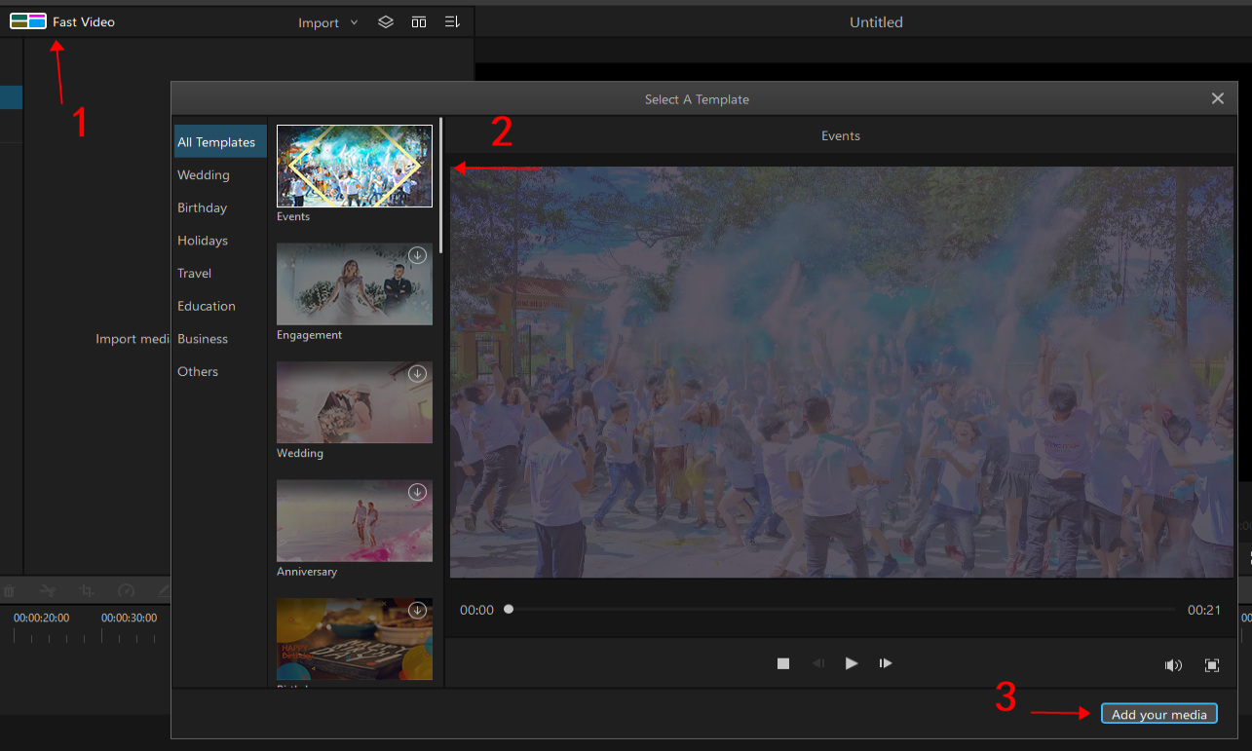Download the Anniversary template via its arrow icon
This screenshot has height=751, width=1252.
[417, 492]
